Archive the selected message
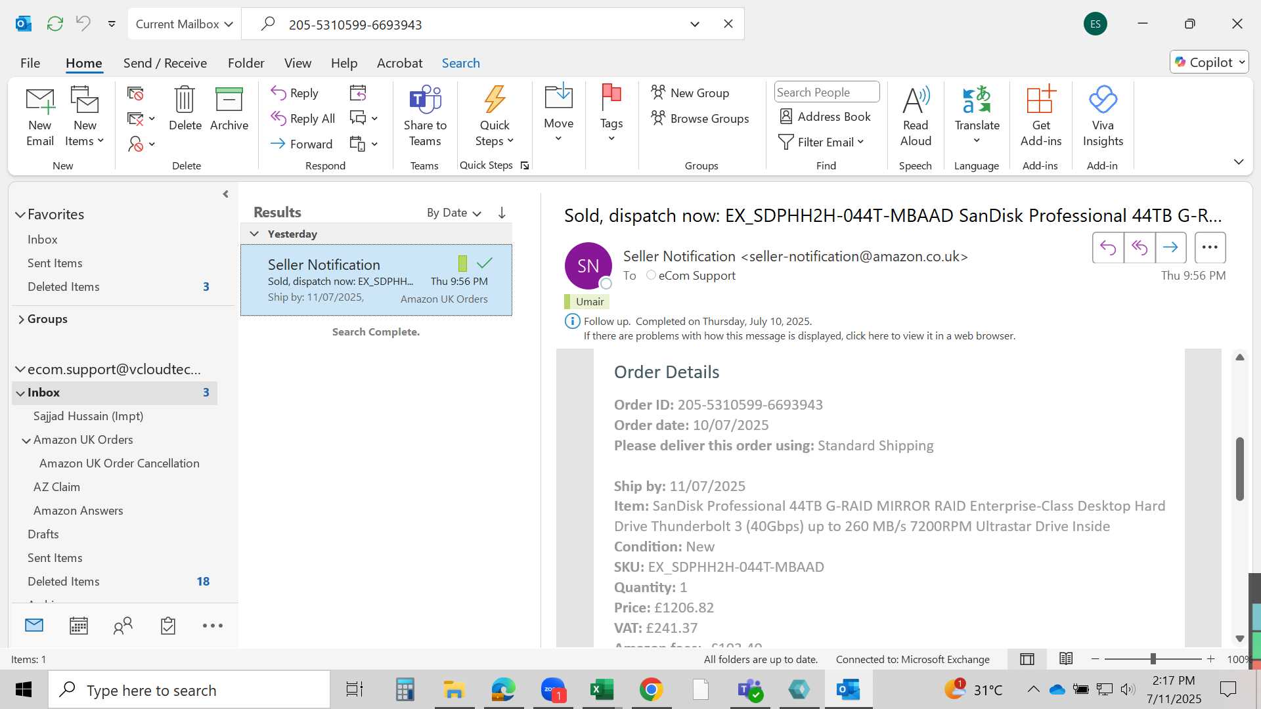The width and height of the screenshot is (1261, 709). pos(229,109)
